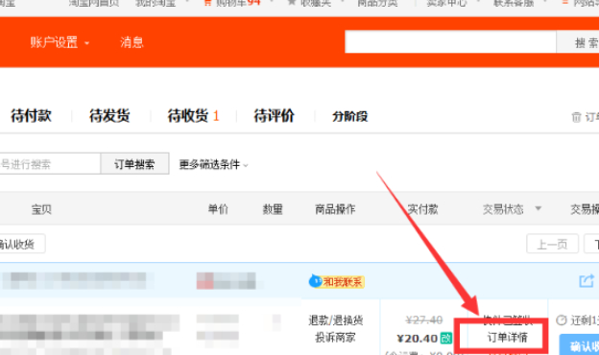The height and width of the screenshot is (355, 599).
Task: Click the 商品操作 column header
Action: pyautogui.click(x=335, y=209)
